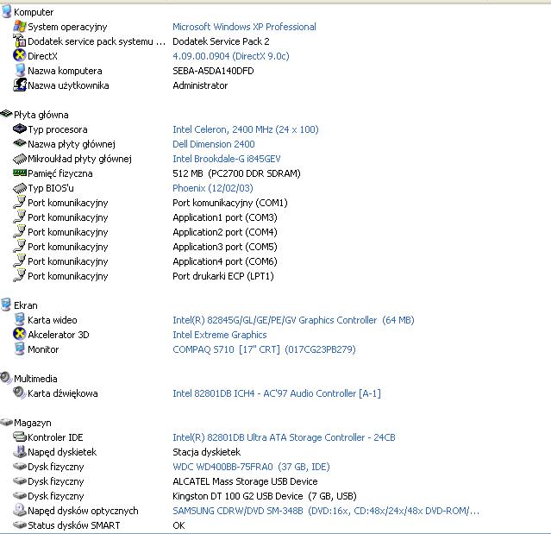This screenshot has width=551, height=534.
Task: Click the monitor icon beside the Monitor row
Action: click(20, 349)
